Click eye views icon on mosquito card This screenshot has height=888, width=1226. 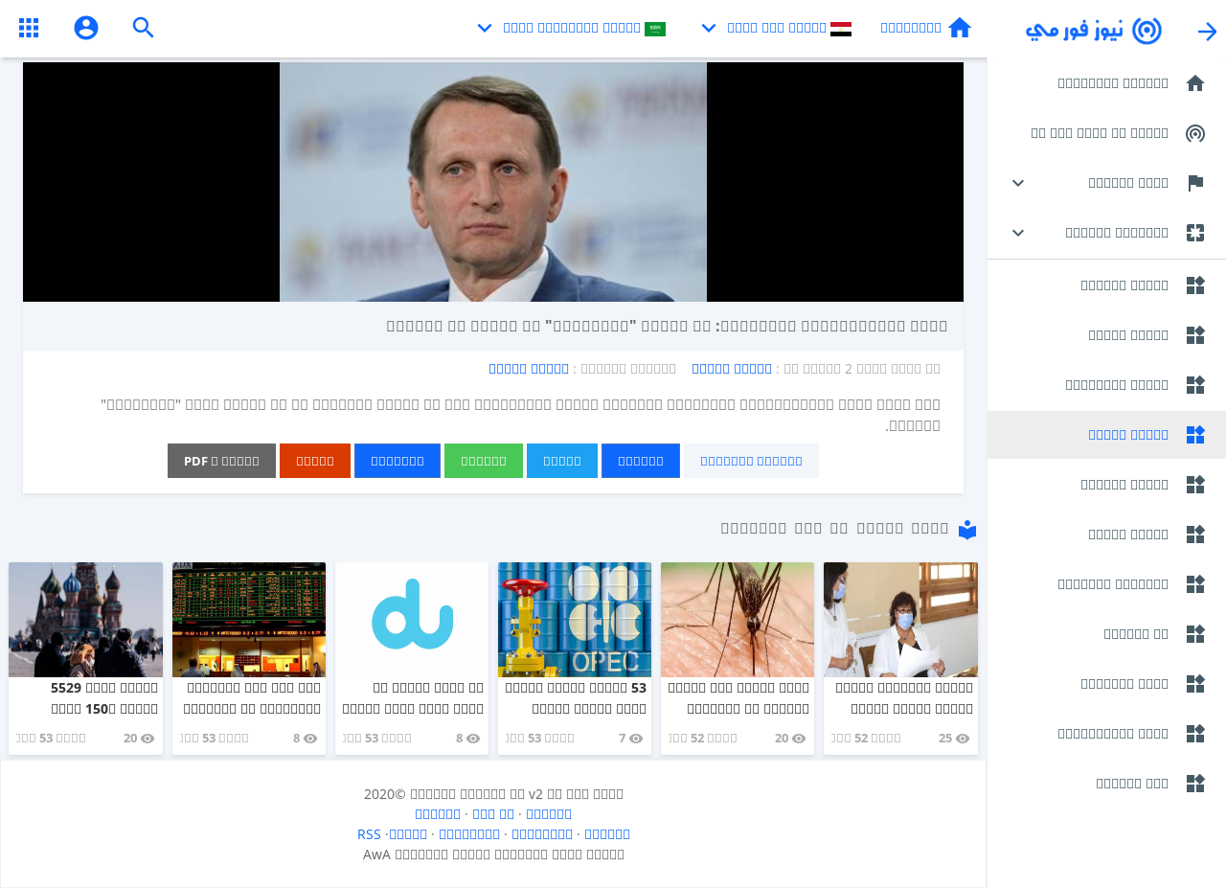[x=800, y=739]
